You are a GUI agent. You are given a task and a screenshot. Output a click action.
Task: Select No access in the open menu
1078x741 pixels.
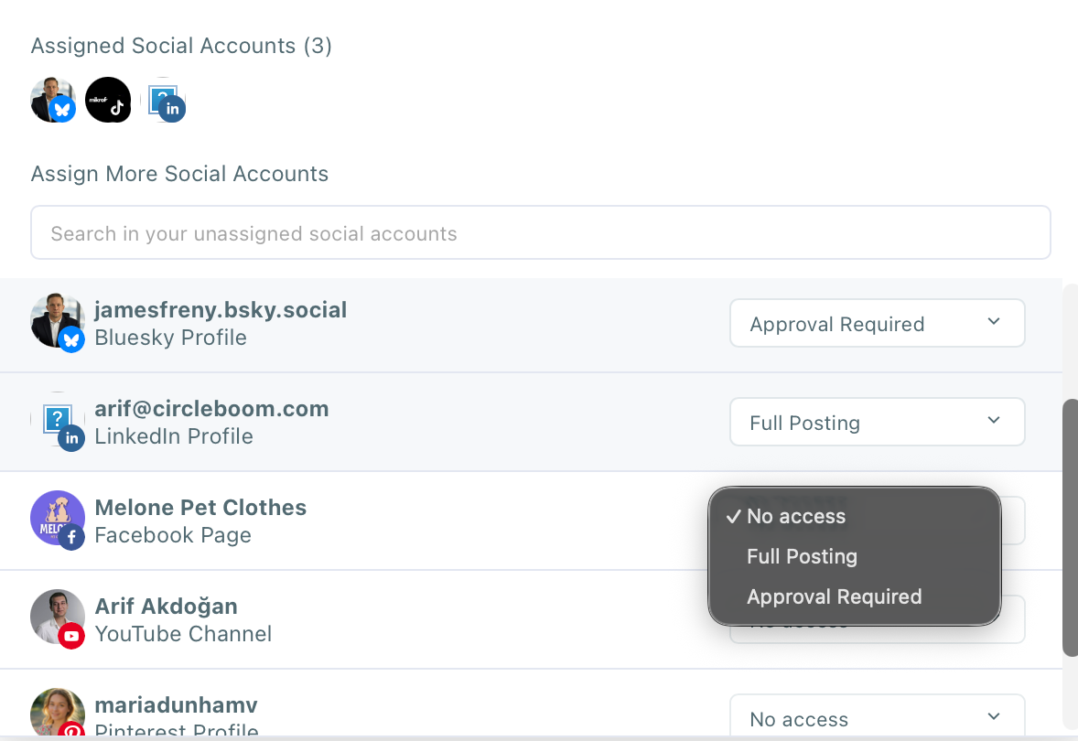tap(796, 517)
